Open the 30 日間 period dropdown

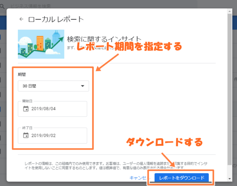click(53, 86)
